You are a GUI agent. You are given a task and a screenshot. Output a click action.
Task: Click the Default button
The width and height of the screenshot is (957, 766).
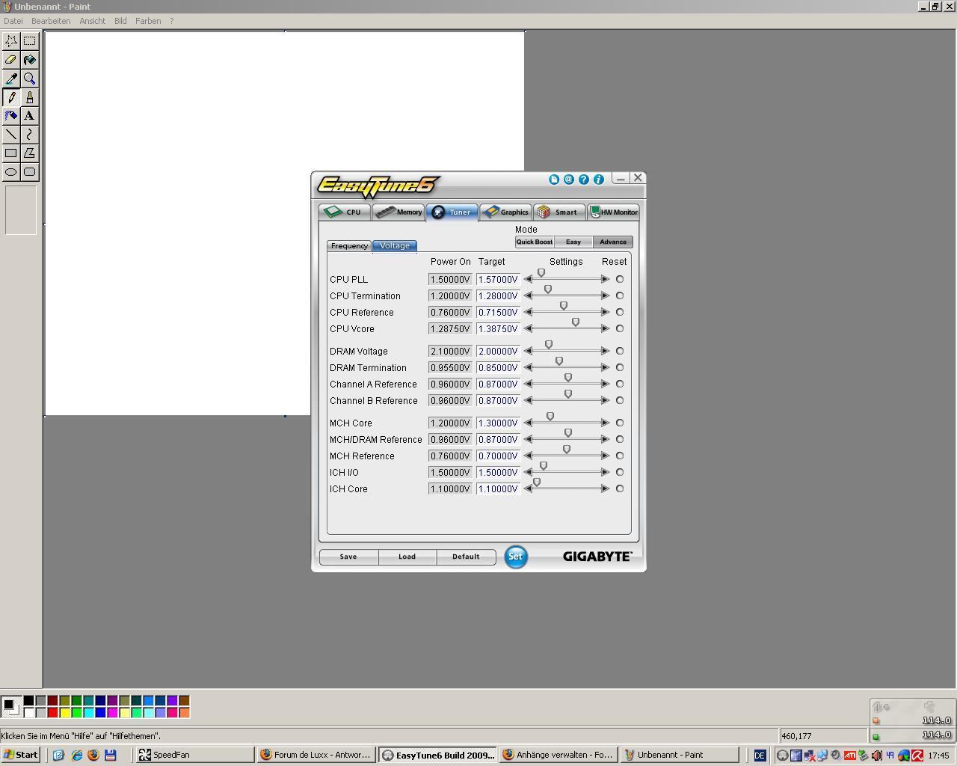pyautogui.click(x=466, y=557)
